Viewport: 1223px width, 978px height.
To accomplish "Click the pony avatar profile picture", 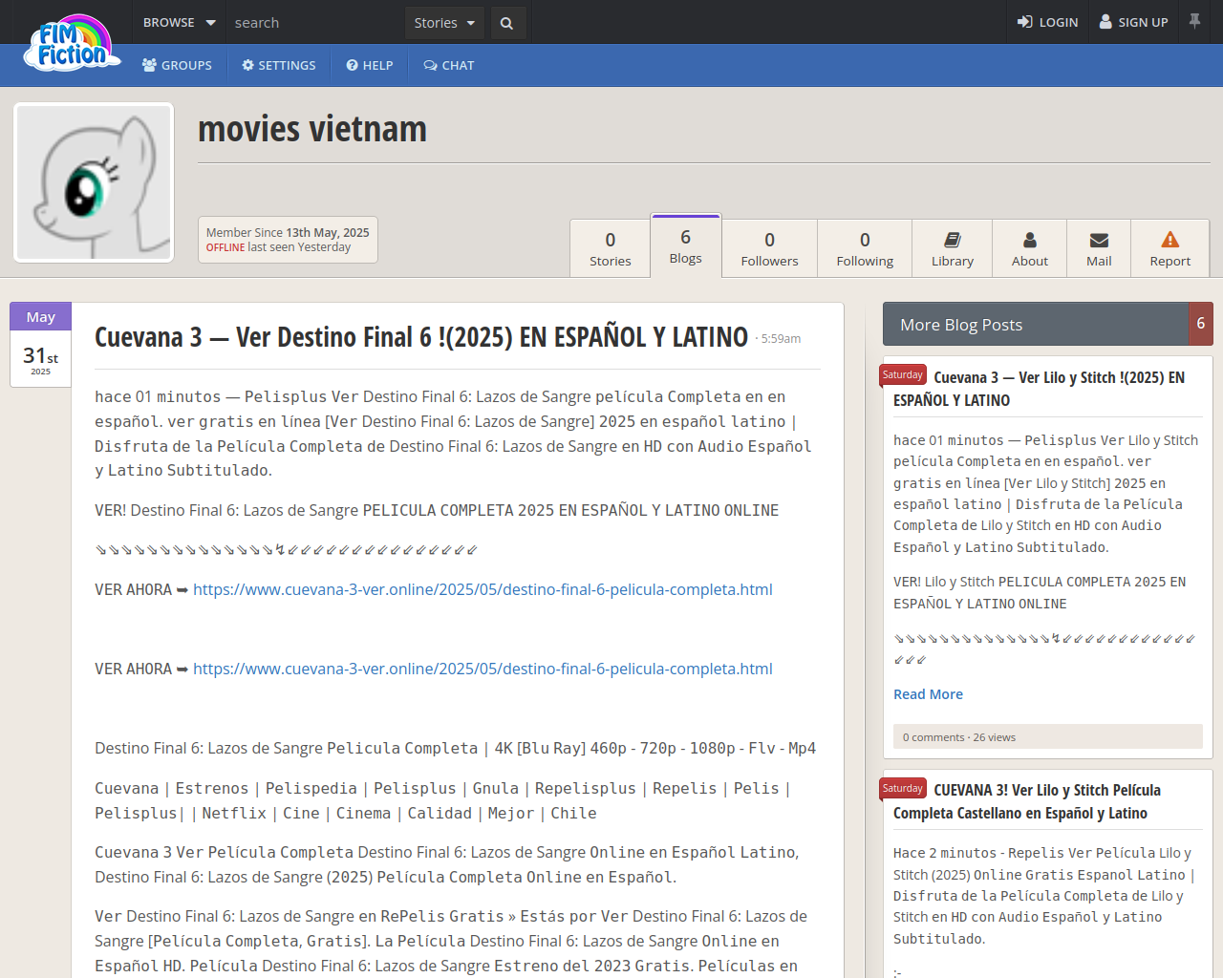I will pos(94,182).
